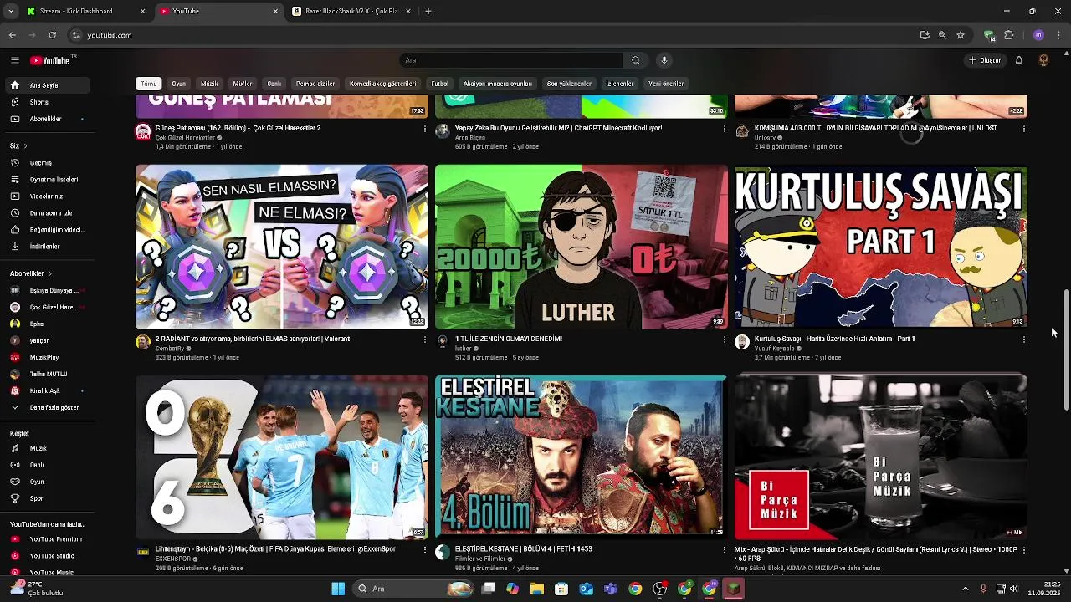Select the Tümü filter chip
This screenshot has height=602, width=1071.
(148, 84)
